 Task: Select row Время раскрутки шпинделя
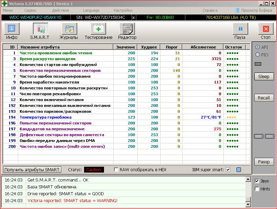tap(126, 59)
